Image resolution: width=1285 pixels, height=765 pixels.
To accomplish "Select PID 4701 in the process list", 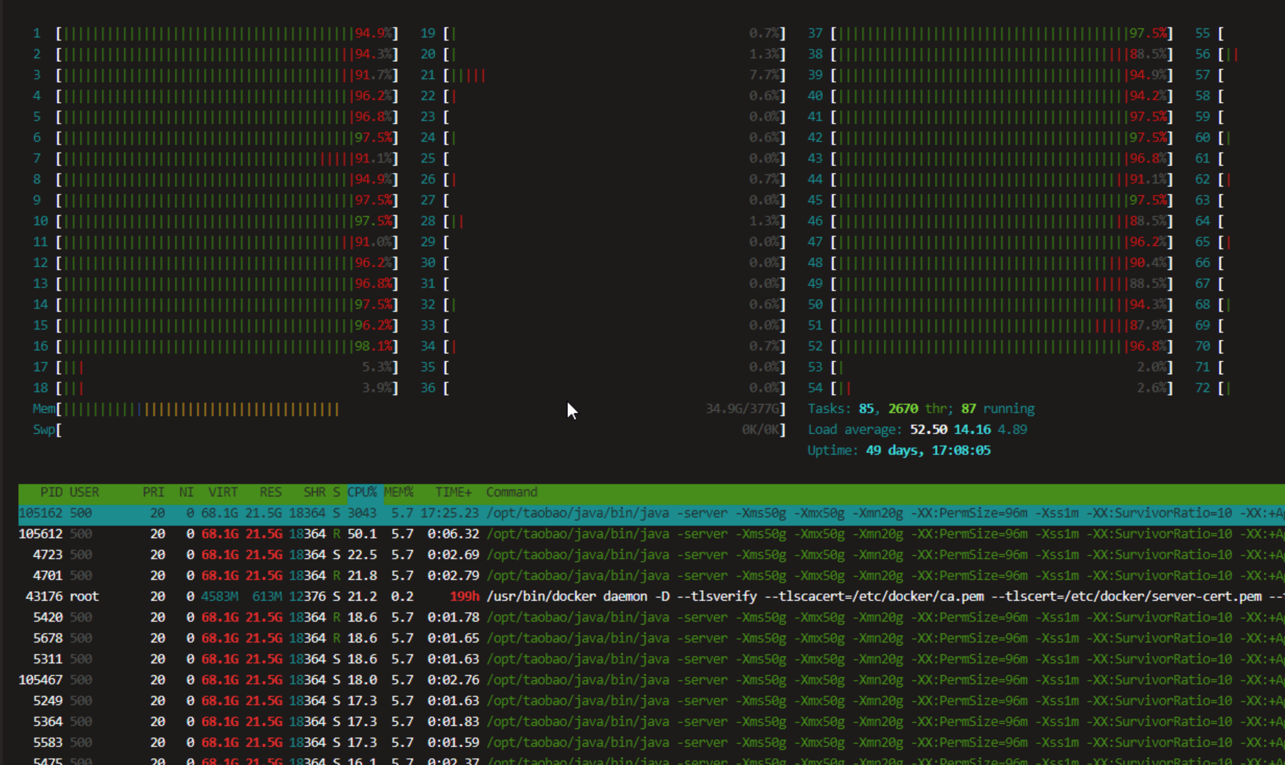I will tap(651, 576).
